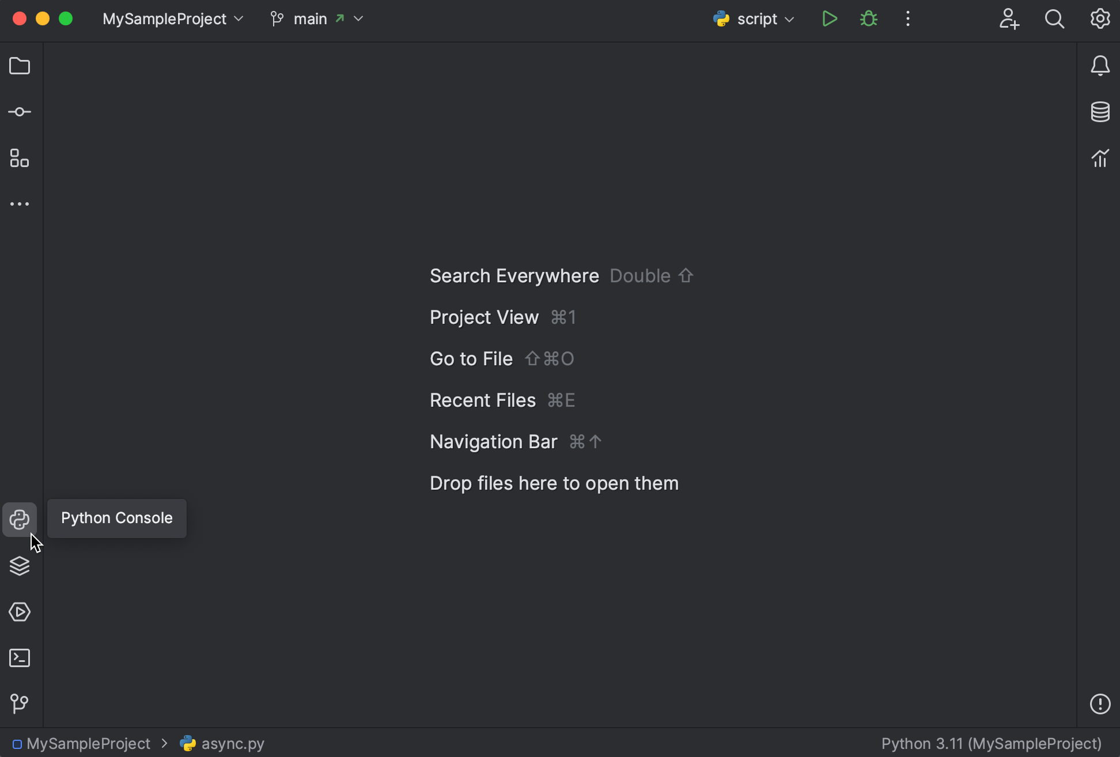This screenshot has height=757, width=1120.
Task: Open the IDE Settings gear menu
Action: click(1100, 18)
